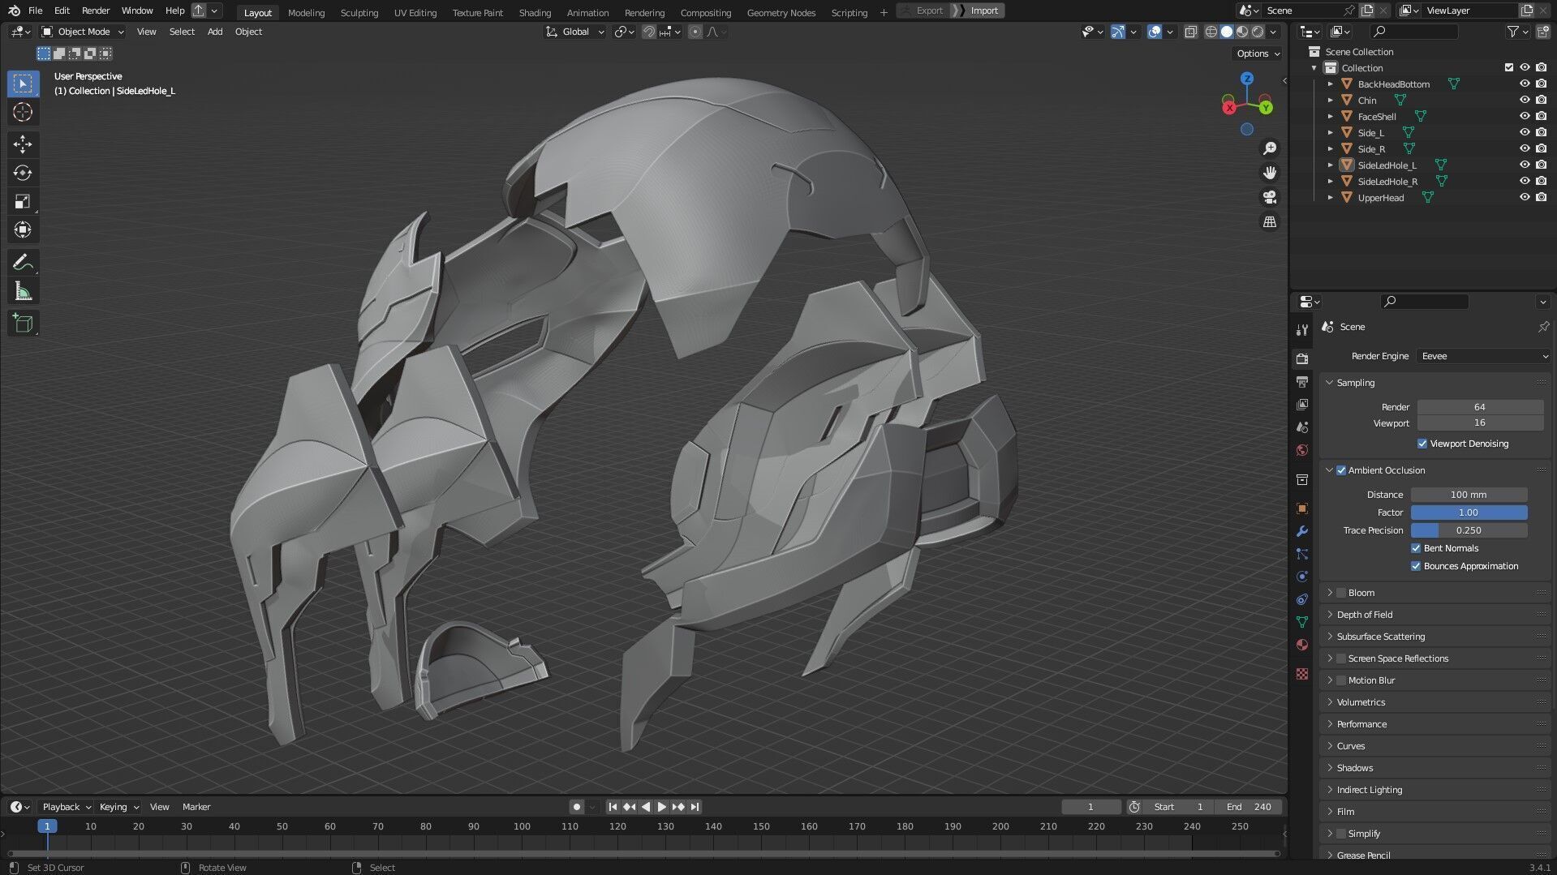Click the Import button
1557x875 pixels.
tap(979, 11)
